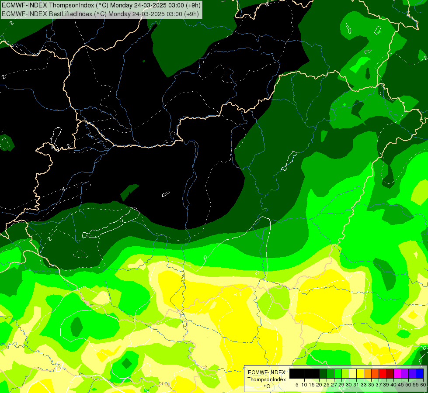The height and width of the screenshot is (393, 428).
Task: Click the legend tick value 30
Action: (x=349, y=385)
